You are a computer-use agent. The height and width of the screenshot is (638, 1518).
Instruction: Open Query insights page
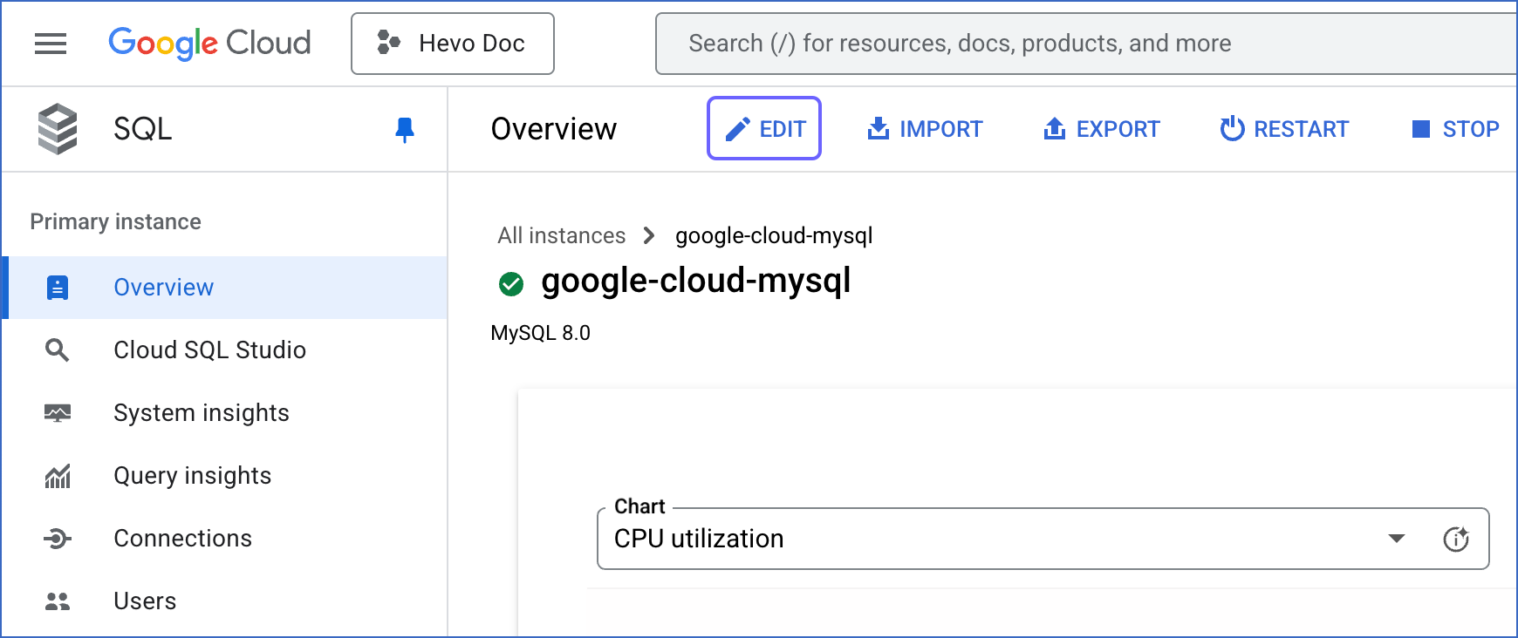click(x=225, y=476)
